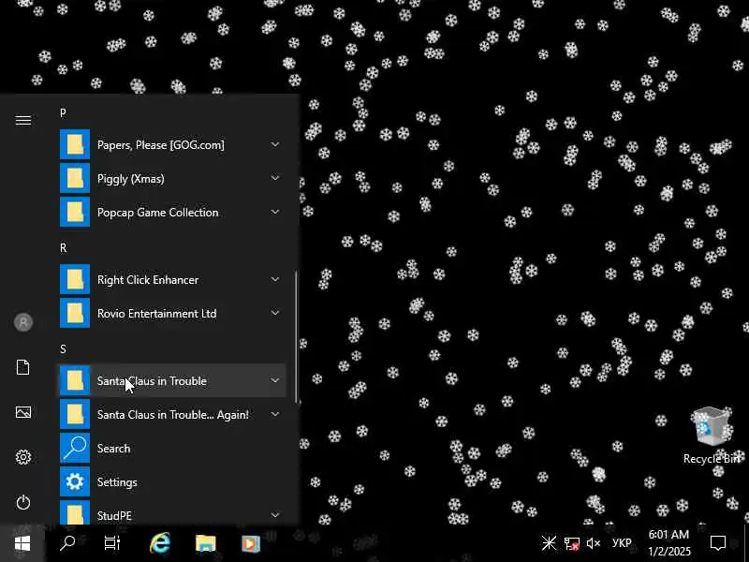Click the Search app magnifier icon
The width and height of the screenshot is (749, 562).
click(x=75, y=448)
